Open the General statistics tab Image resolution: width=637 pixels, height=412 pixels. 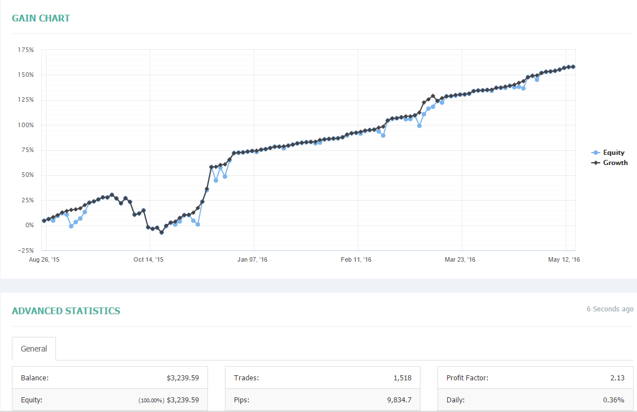[34, 349]
